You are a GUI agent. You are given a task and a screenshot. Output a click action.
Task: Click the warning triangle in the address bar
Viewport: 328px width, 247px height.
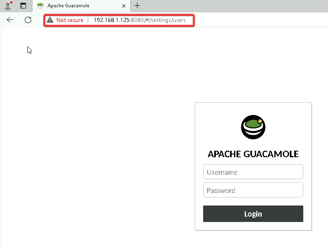click(x=50, y=19)
